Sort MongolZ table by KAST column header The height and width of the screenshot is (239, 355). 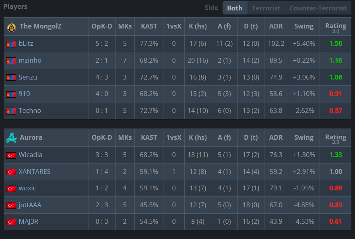click(149, 26)
